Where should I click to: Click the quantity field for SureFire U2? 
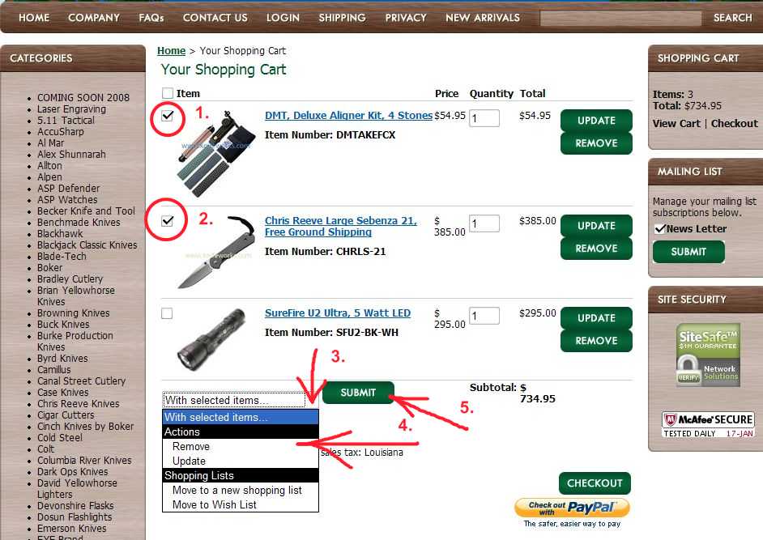pyautogui.click(x=484, y=317)
